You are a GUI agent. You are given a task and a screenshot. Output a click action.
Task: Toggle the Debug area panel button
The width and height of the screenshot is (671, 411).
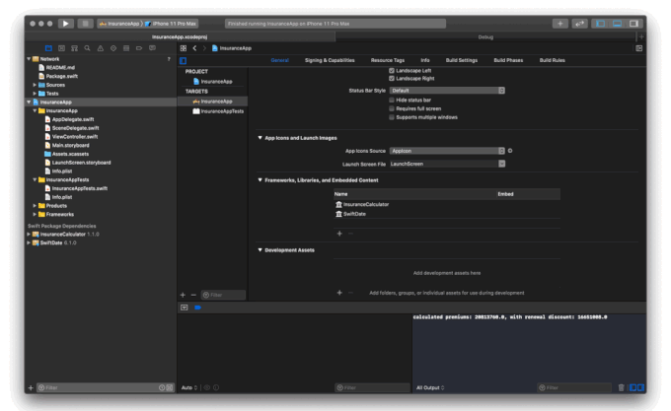617,24
